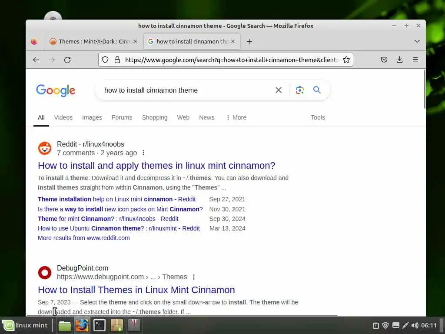Click the padlock site security icon
This screenshot has width=445, height=334.
[x=117, y=60]
